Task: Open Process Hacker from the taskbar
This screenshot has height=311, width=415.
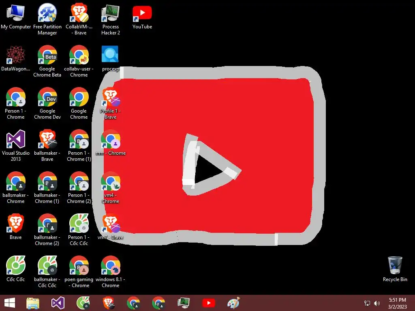Action: coord(184,303)
